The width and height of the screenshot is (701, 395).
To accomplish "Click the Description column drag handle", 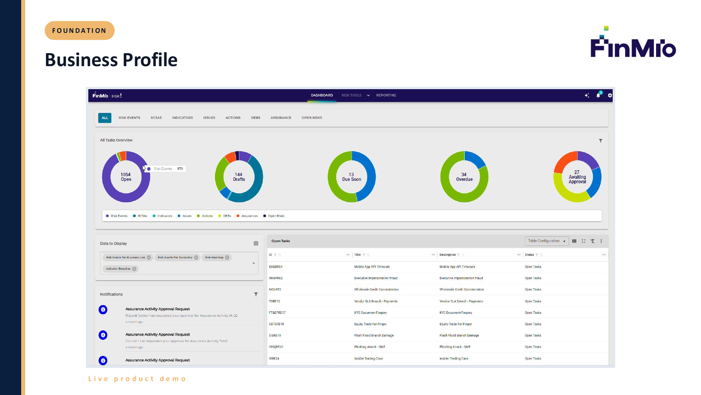I will 519,255.
